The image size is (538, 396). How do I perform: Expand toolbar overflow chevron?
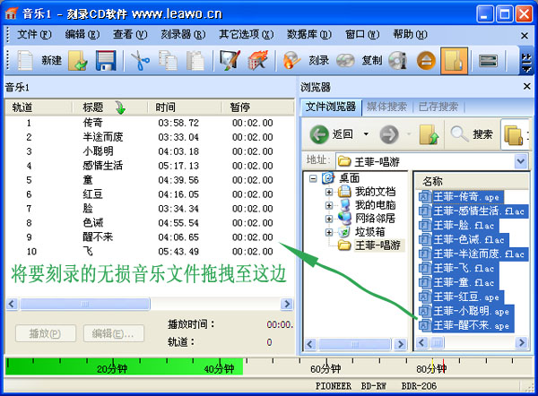tap(525, 63)
